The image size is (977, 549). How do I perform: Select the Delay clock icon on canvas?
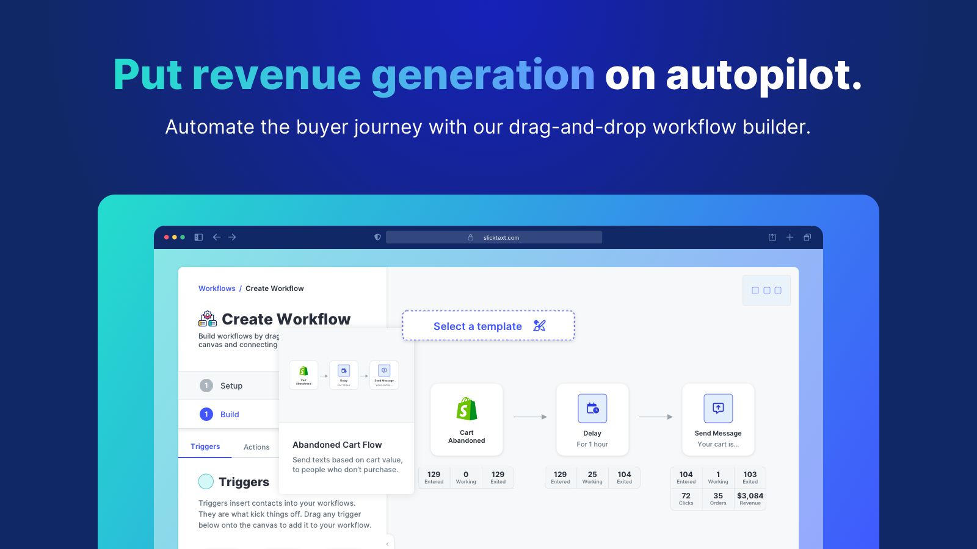coord(592,408)
